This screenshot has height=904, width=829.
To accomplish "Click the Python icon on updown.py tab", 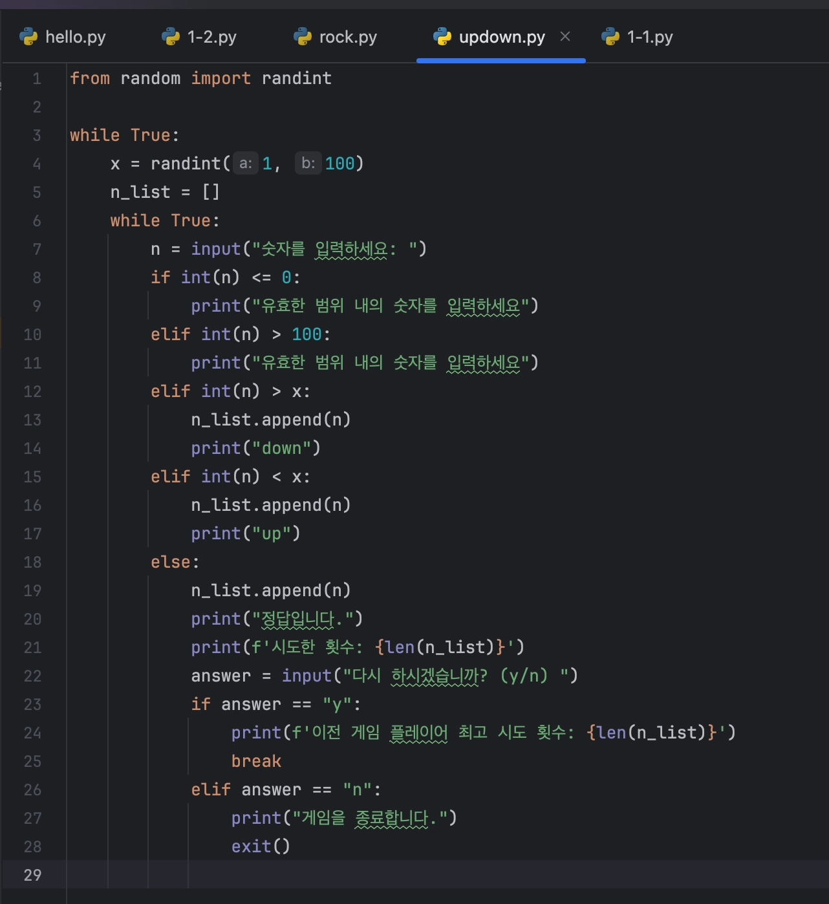I will point(442,37).
